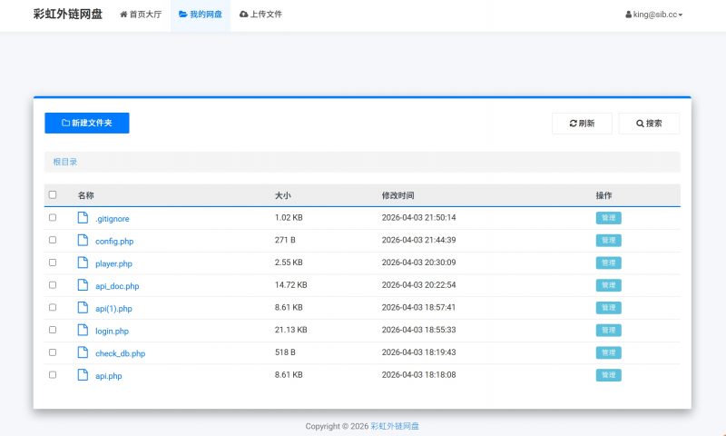
Task: Click the file icon beside login.php
Action: point(83,331)
